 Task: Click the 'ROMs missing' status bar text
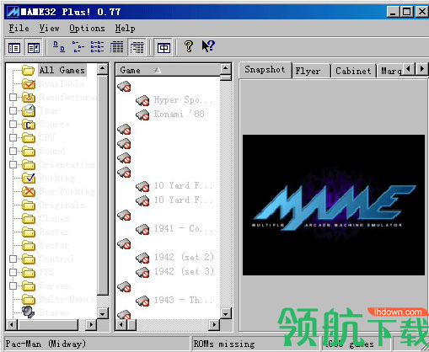(x=224, y=344)
